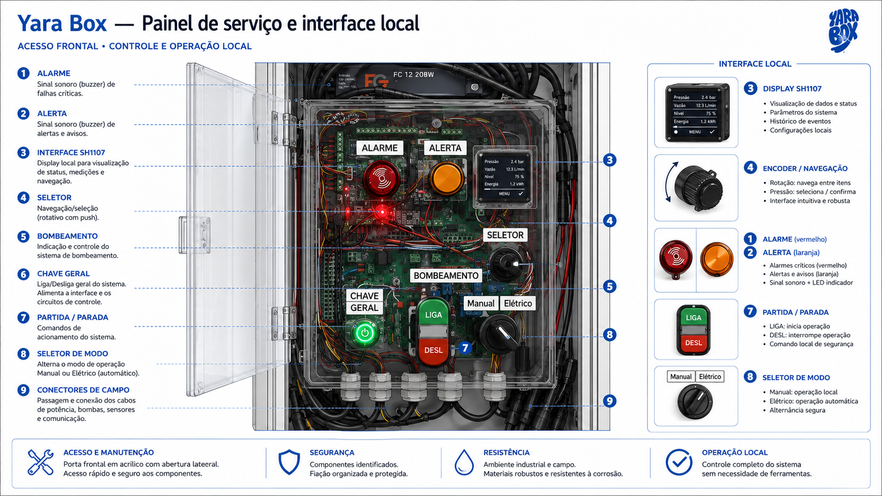Click the number 9 callout badge right of enclosure
The height and width of the screenshot is (496, 882).
pos(610,401)
